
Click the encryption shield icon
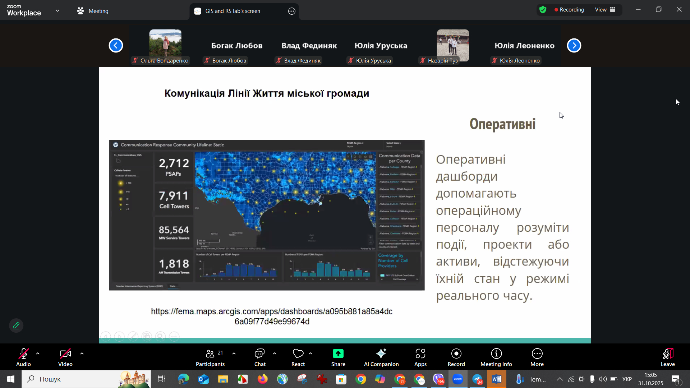point(543,10)
